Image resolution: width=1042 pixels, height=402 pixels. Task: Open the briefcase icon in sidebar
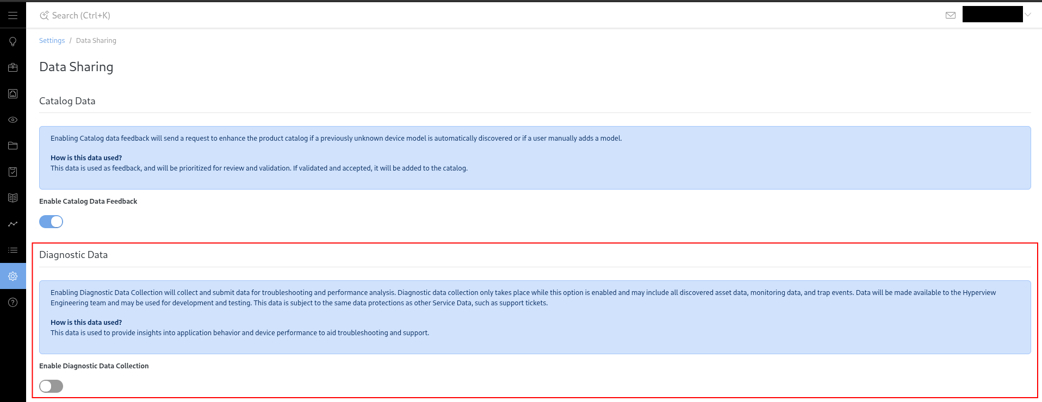(x=13, y=67)
